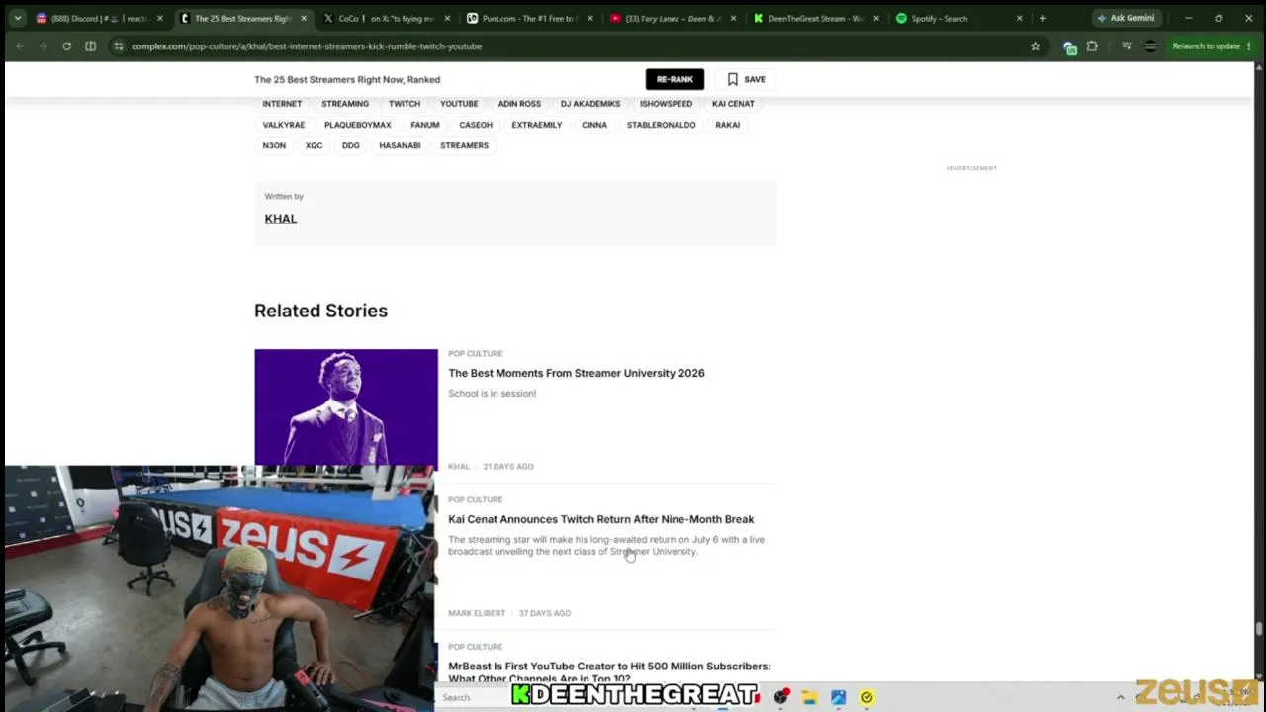Click the VALKYRAE tag
This screenshot has height=712, width=1266.
coord(284,125)
